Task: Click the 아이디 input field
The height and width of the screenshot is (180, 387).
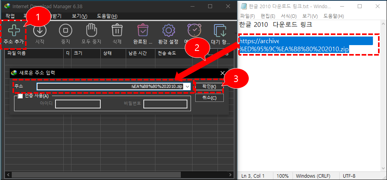Action: click(78, 104)
